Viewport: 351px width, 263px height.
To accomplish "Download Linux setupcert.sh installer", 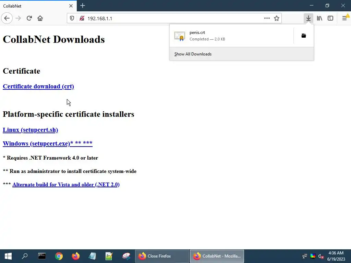I will coord(30,130).
